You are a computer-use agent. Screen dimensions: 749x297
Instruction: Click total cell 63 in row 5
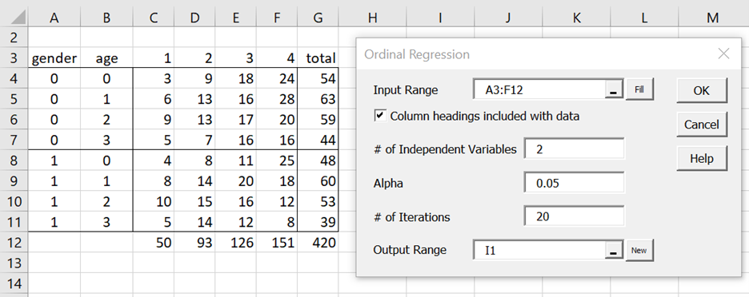pos(318,99)
